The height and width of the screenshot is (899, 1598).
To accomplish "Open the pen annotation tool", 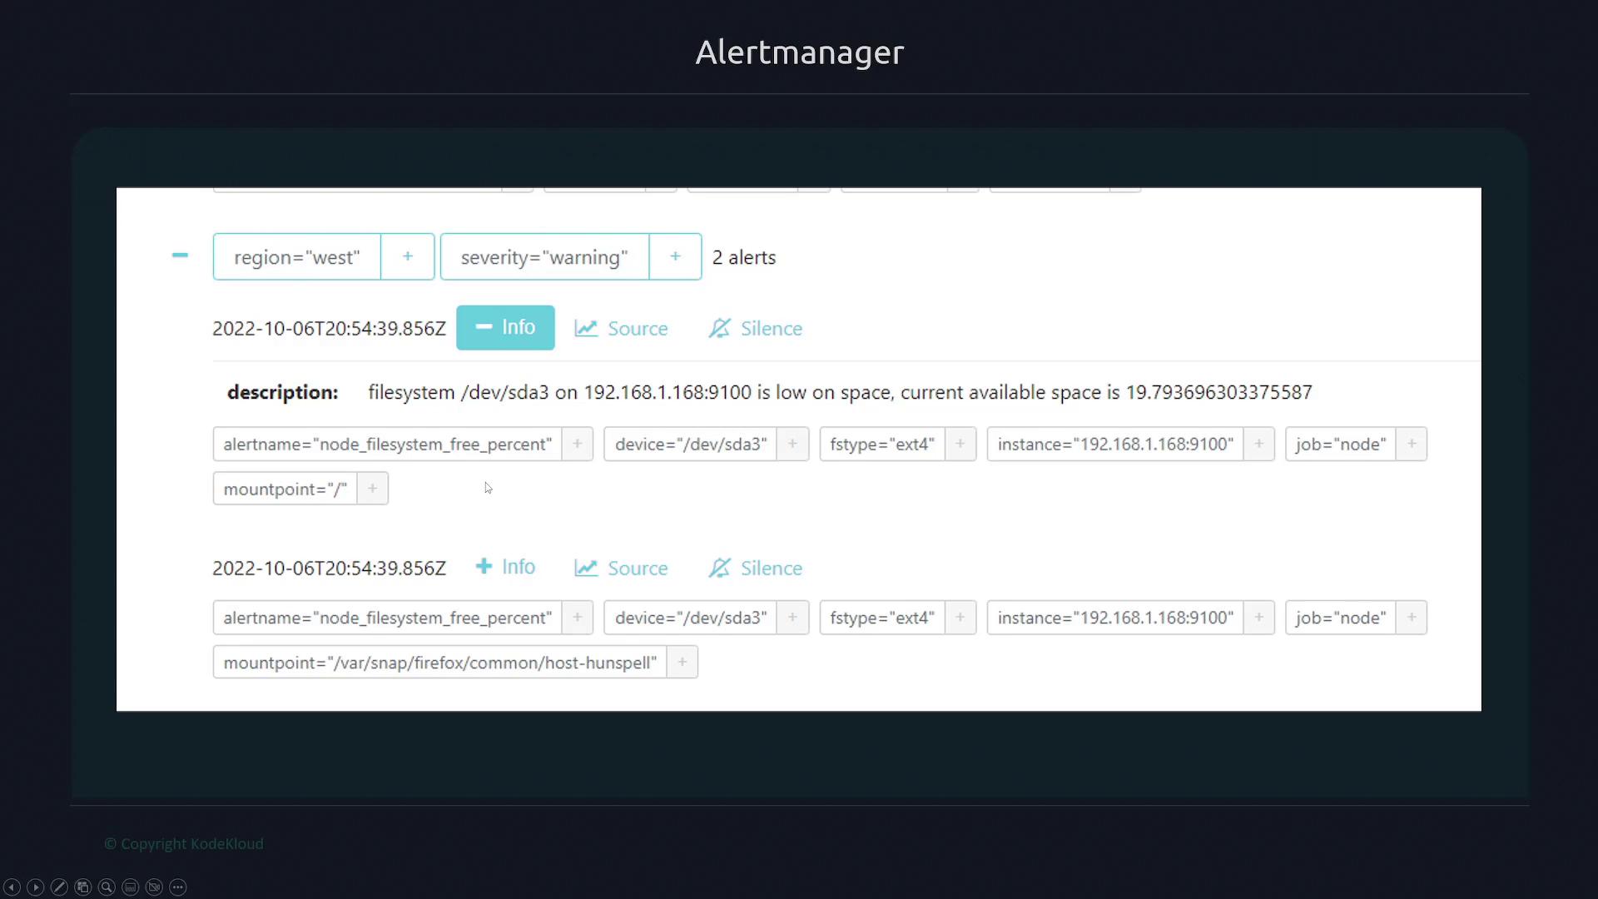I will (x=59, y=887).
